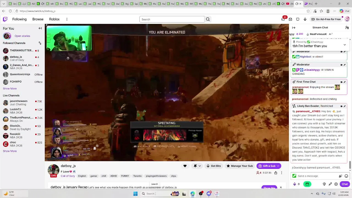
Task: Collapse the For You sidebar
Action: pos(40,28)
